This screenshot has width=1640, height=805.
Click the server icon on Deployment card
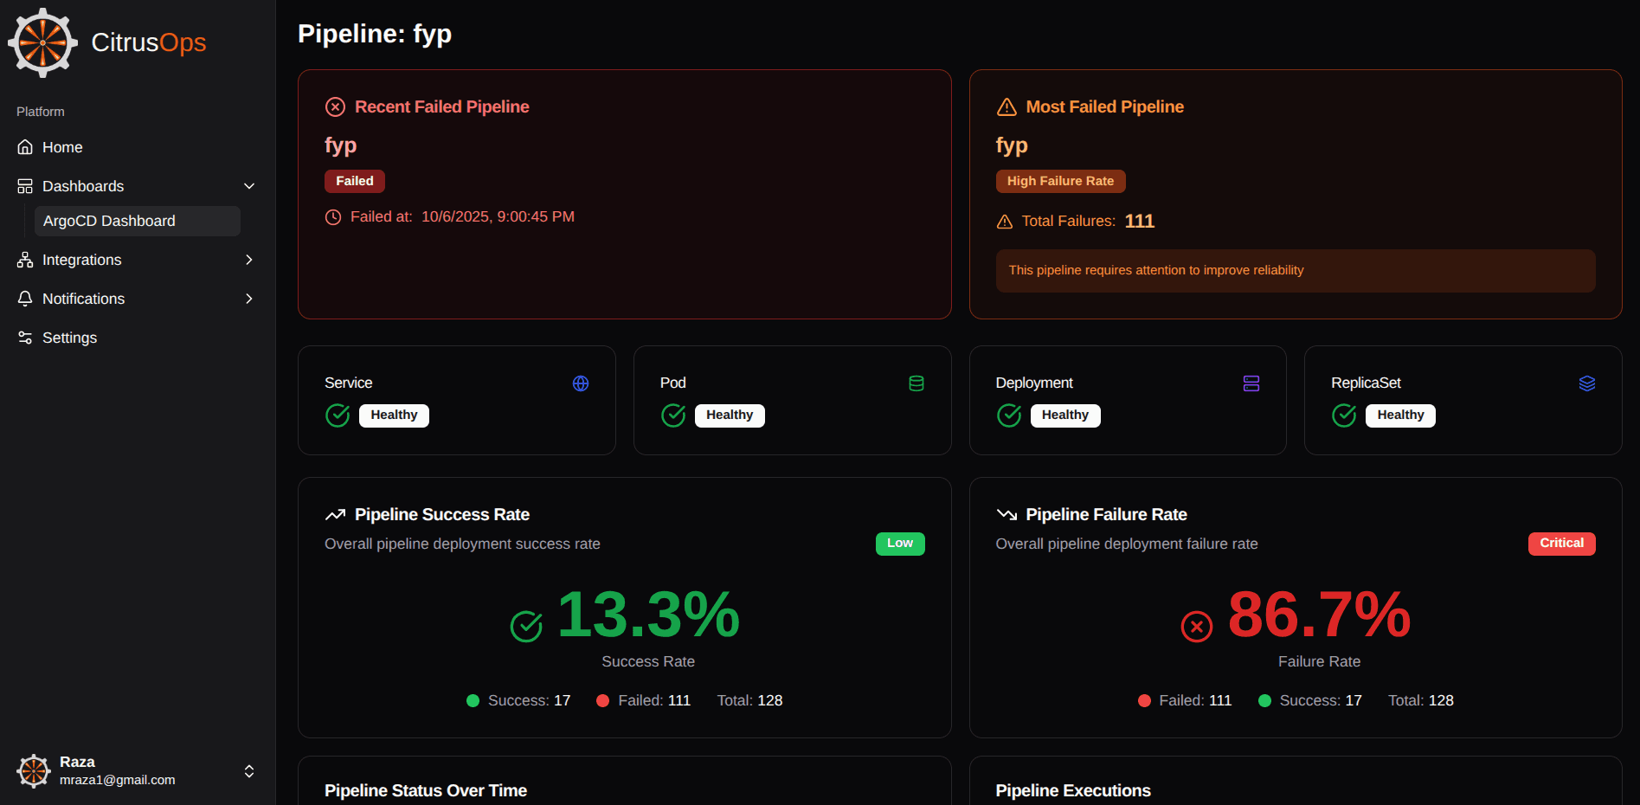point(1251,383)
